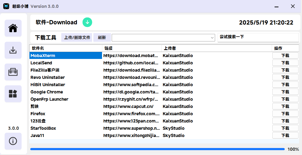Click the https://www.supershop.n... link cell
The height and width of the screenshot is (155, 302).
pyautogui.click(x=132, y=128)
